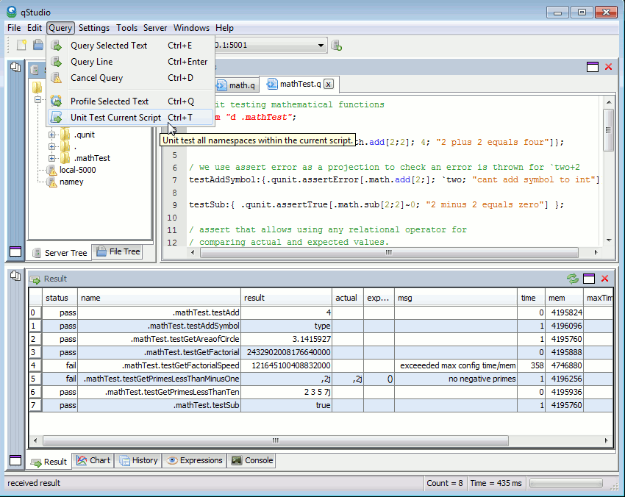The image size is (625, 497).
Task: Open the Tools menu
Action: click(x=126, y=28)
